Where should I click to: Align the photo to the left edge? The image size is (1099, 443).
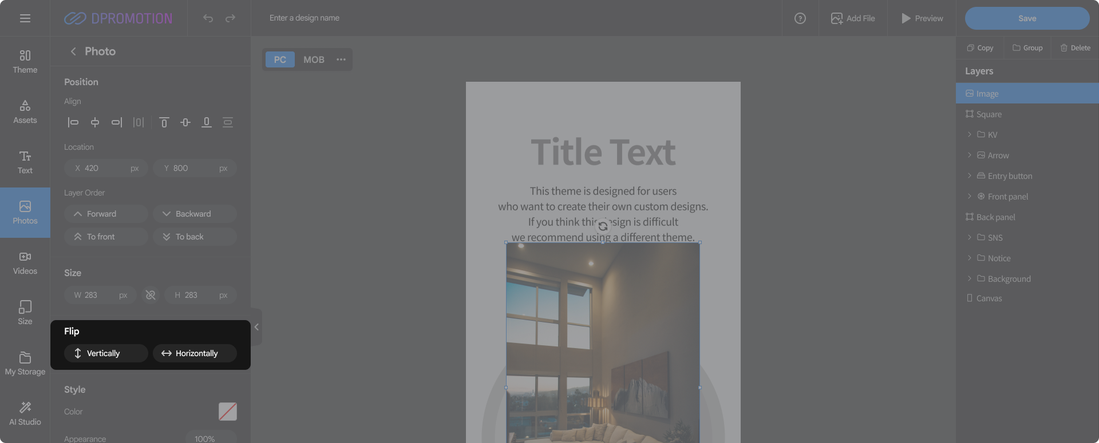click(73, 122)
